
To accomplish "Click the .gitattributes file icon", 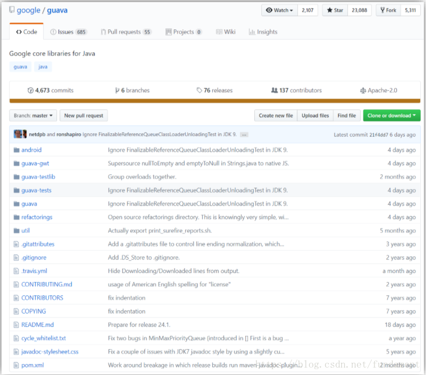I will click(x=16, y=244).
